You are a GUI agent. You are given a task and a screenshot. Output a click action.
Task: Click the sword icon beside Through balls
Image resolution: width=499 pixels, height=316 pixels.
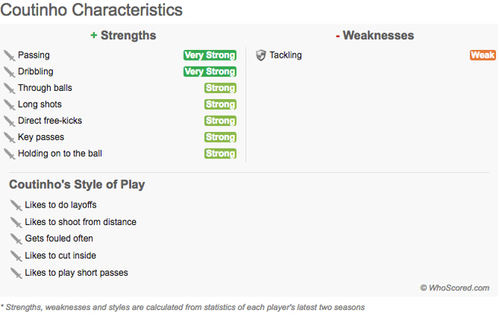point(10,88)
